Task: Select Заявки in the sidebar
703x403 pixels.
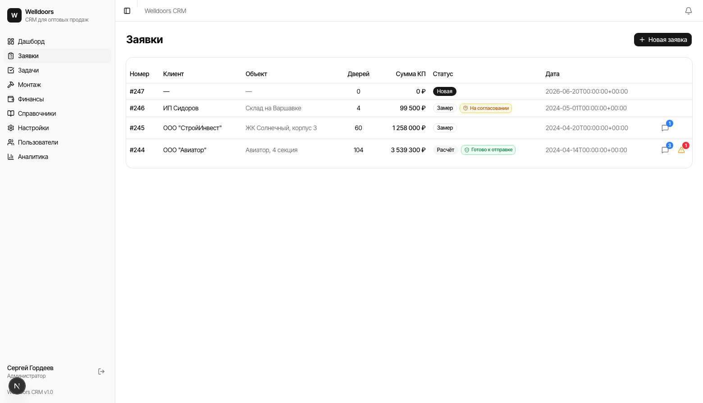Action: pyautogui.click(x=57, y=56)
